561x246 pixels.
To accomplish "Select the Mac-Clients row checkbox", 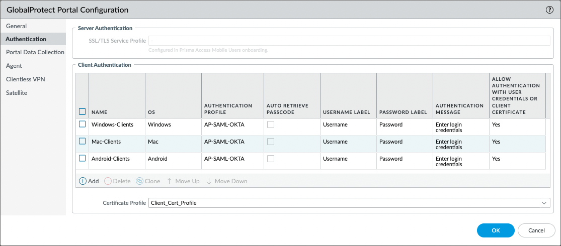I will [83, 142].
